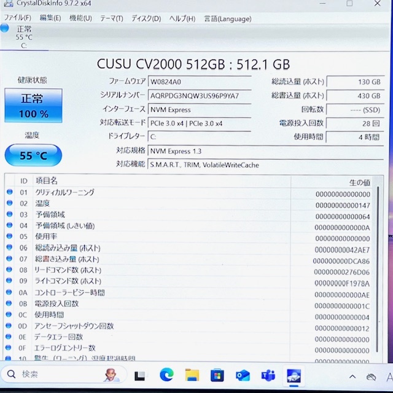Select the 0C 使用時間 row

coord(189,315)
